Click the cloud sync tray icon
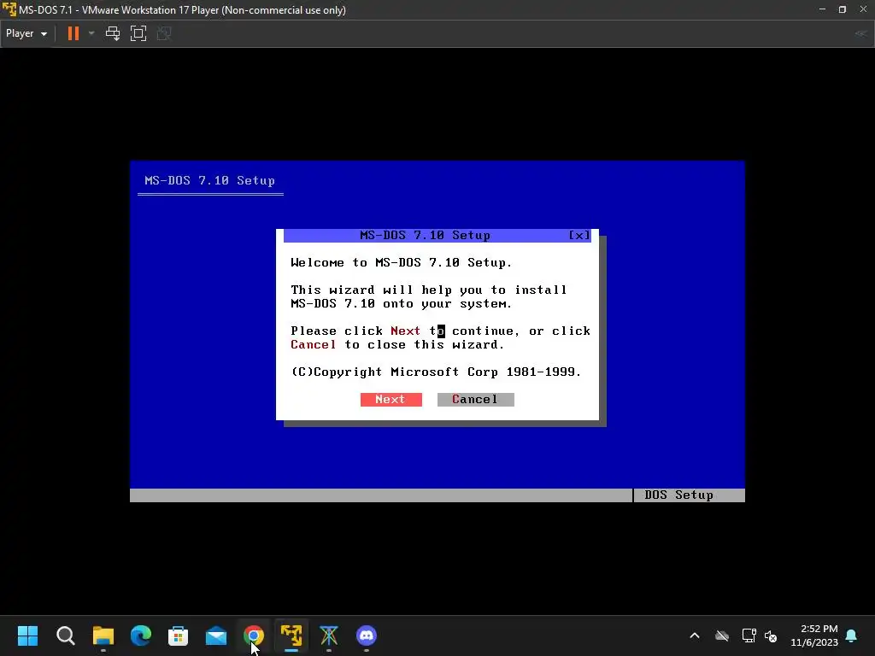The image size is (875, 656). 722,635
